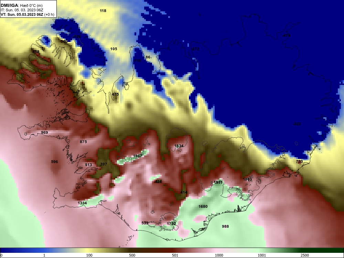This screenshot has height=258, width=344.
Task: Click the map value 1883
Action: (x=247, y=180)
